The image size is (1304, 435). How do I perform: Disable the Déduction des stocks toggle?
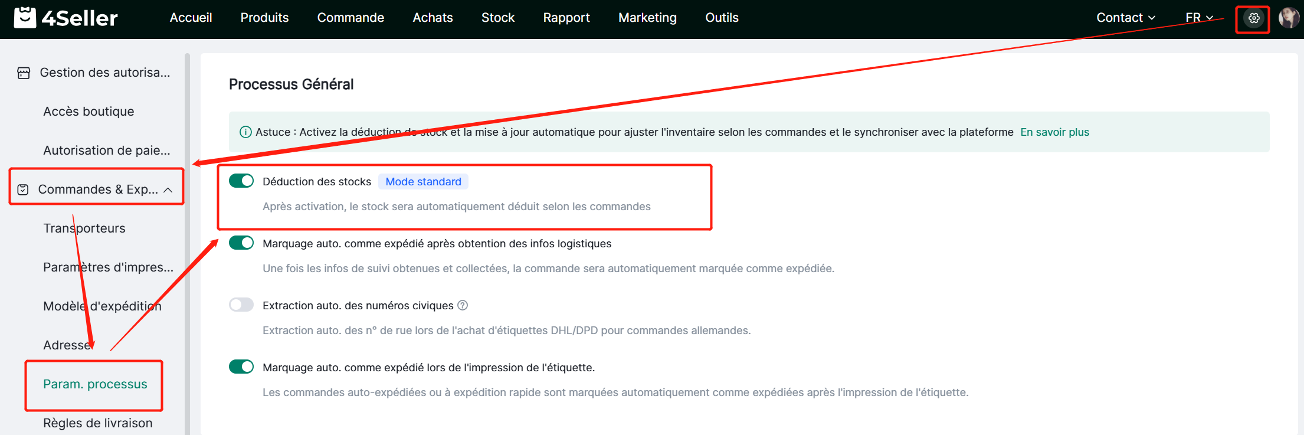241,181
